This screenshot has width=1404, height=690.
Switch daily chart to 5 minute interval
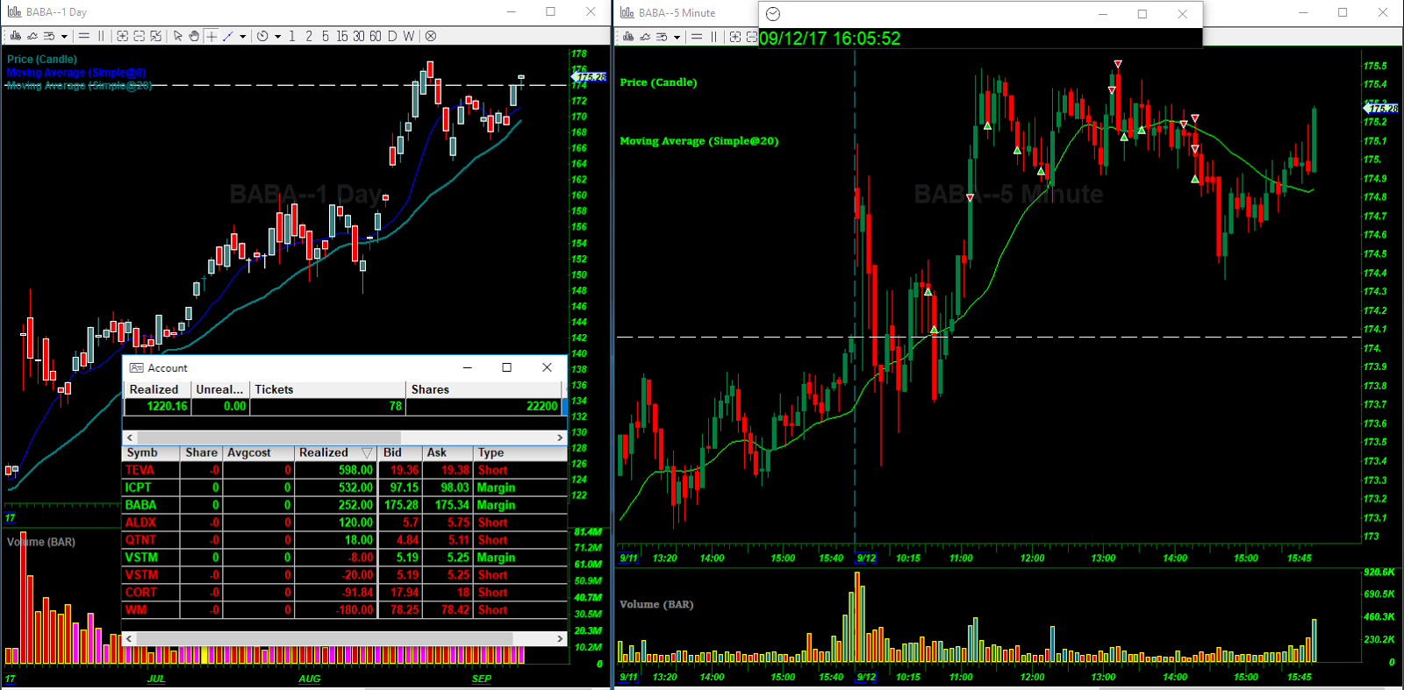point(326,36)
